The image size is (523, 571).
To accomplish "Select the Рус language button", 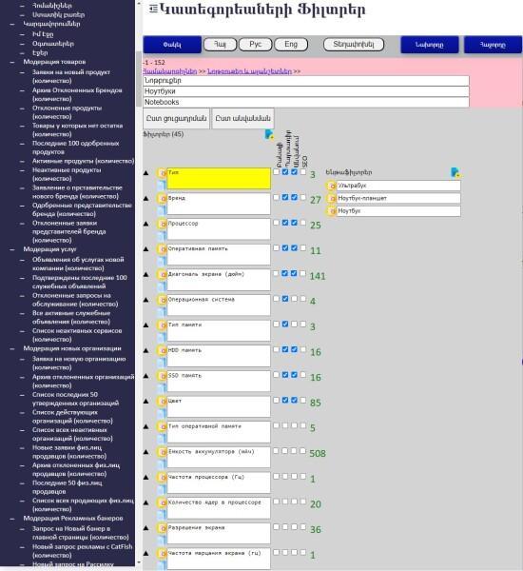I will (256, 45).
